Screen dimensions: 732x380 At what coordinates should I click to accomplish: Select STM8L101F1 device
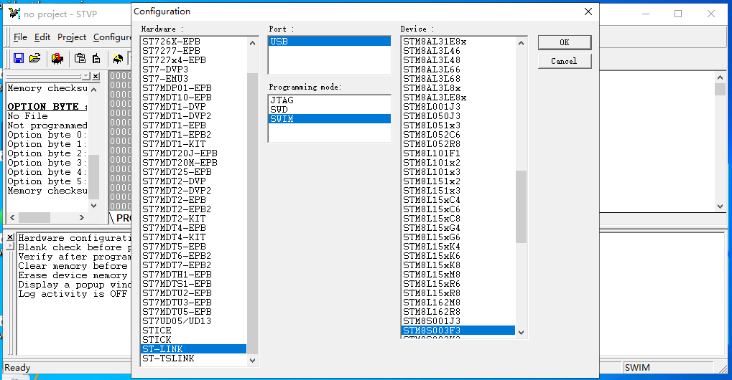pyautogui.click(x=458, y=153)
